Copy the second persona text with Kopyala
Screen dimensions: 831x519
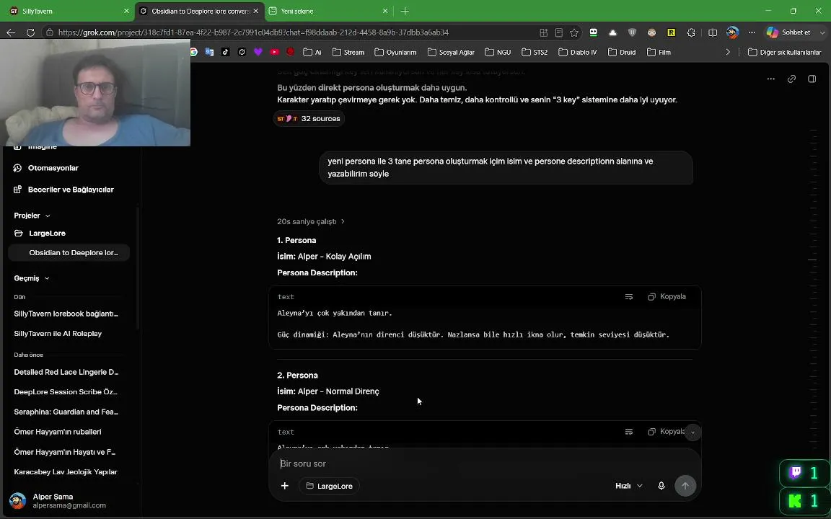pos(666,432)
